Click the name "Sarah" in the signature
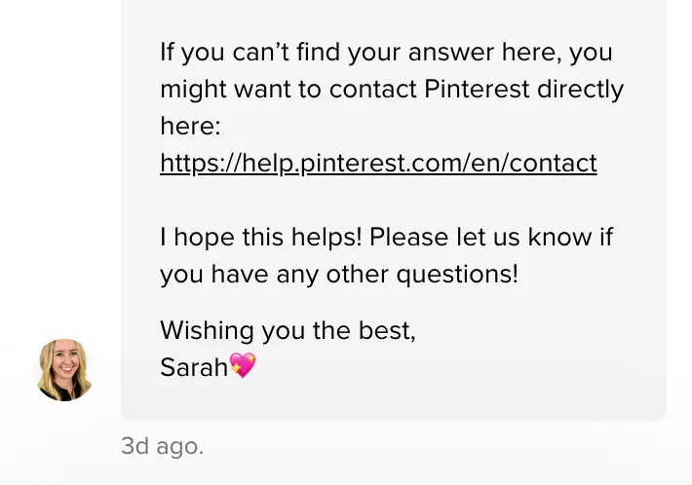The image size is (692, 485). pyautogui.click(x=193, y=367)
